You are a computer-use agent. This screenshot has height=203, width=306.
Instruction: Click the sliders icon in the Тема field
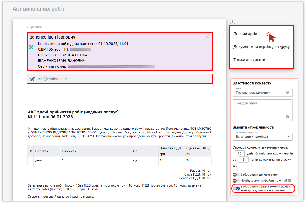287,93
